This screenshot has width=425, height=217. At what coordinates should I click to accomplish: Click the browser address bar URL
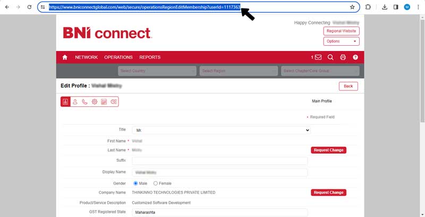click(144, 7)
